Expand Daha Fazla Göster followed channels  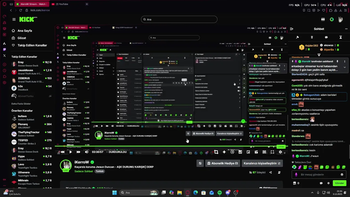[21, 104]
